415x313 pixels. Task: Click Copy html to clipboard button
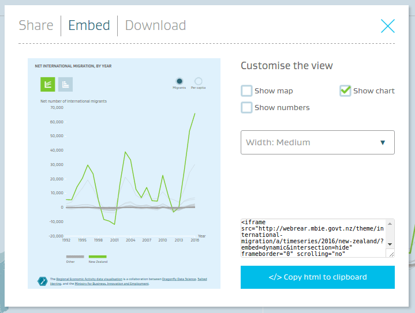(317, 277)
